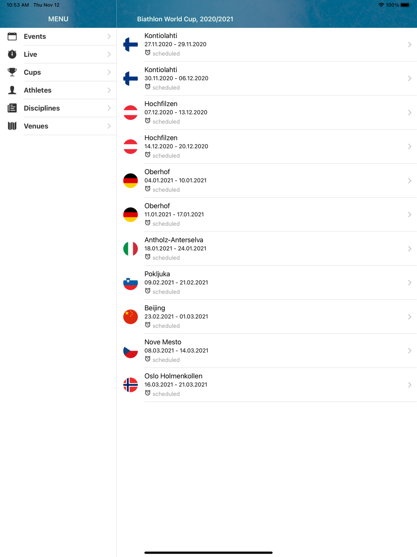The height and width of the screenshot is (557, 417).
Task: Click the Slovenia flag for Pokljuka
Action: tap(131, 283)
